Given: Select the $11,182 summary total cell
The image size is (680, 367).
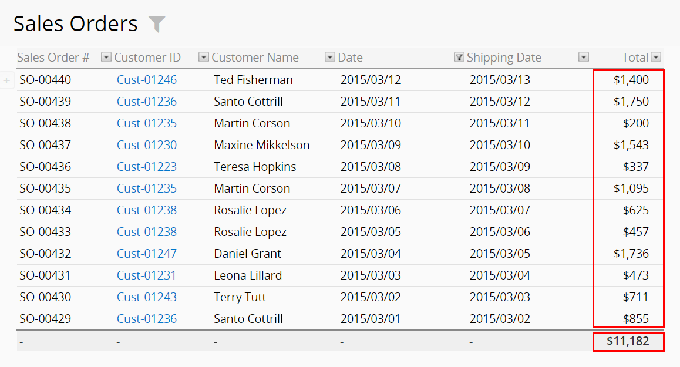Looking at the screenshot, I should pyautogui.click(x=628, y=341).
